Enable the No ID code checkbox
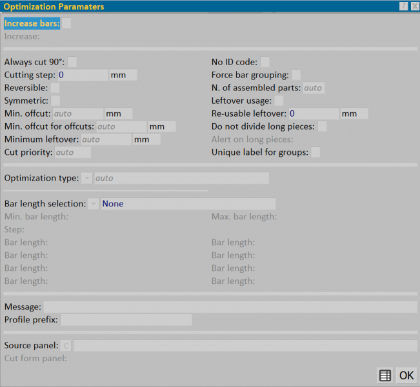 coord(265,62)
